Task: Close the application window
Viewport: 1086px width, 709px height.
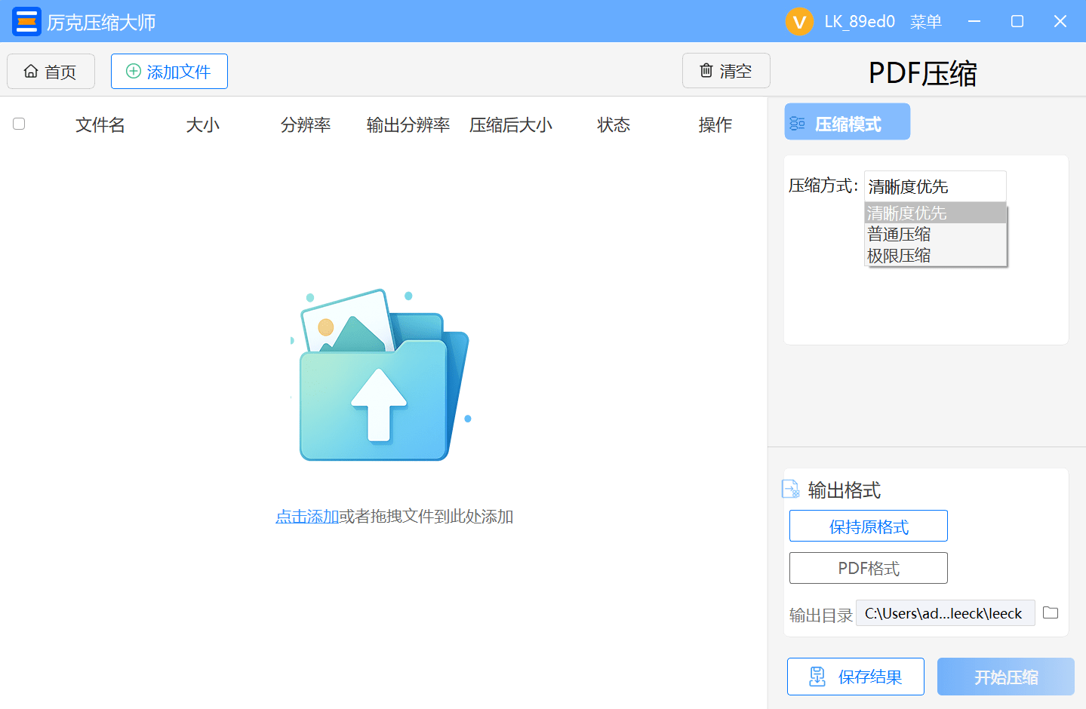Action: click(x=1060, y=22)
